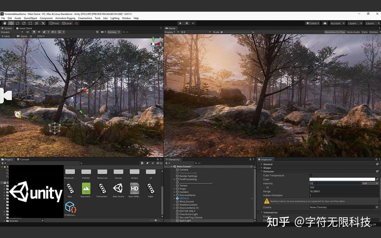Click the Play button
This screenshot has width=381, height=238.
[x=180, y=23]
